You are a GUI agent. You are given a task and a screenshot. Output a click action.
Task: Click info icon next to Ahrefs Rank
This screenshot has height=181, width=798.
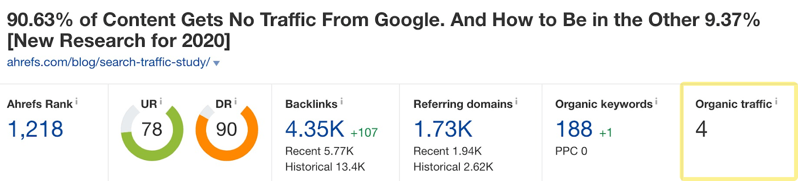point(76,101)
